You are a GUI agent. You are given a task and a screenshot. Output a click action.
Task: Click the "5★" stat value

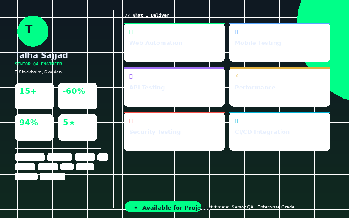click(69, 123)
